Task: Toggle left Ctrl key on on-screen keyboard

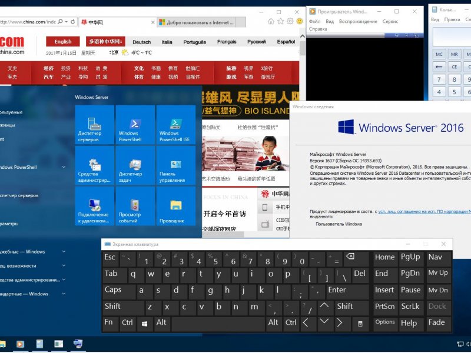Action: point(128,324)
